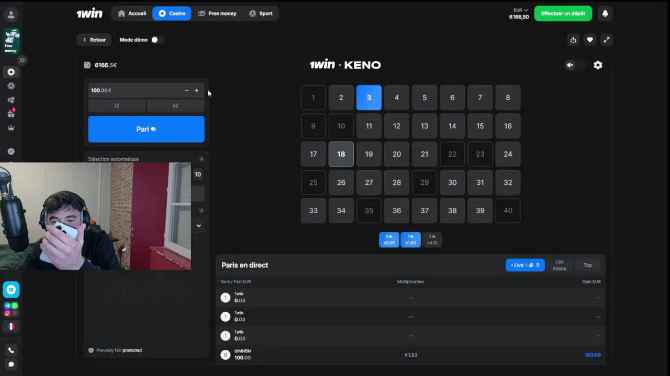670x376 pixels.
Task: Select Keno number 38
Action: tap(452, 210)
